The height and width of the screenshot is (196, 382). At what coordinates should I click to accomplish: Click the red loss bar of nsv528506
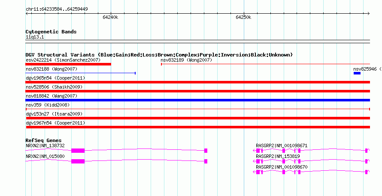pyautogui.click(x=198, y=91)
